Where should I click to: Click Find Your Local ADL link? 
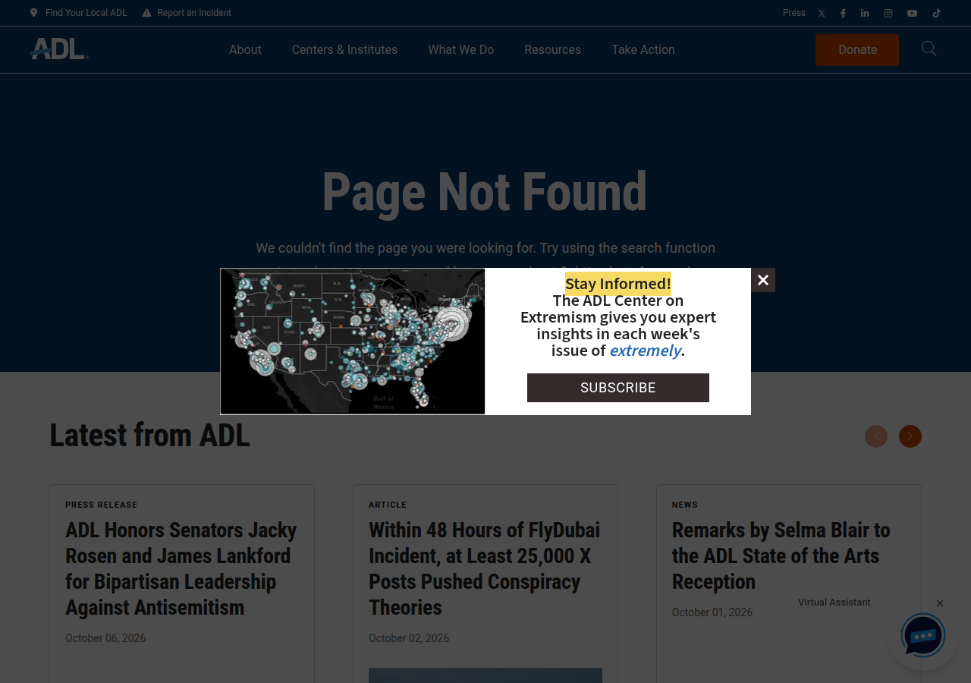click(78, 13)
